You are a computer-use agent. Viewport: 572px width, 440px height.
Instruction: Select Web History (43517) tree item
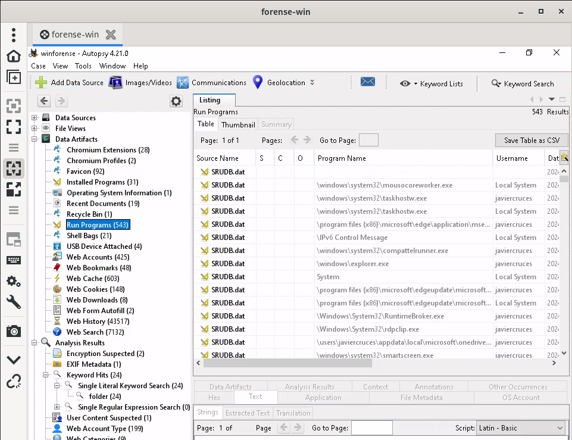tap(98, 322)
